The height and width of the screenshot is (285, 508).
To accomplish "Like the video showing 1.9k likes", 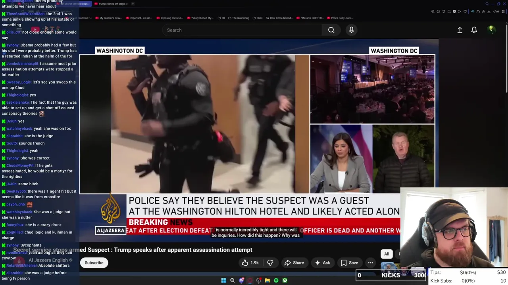I will 250,263.
